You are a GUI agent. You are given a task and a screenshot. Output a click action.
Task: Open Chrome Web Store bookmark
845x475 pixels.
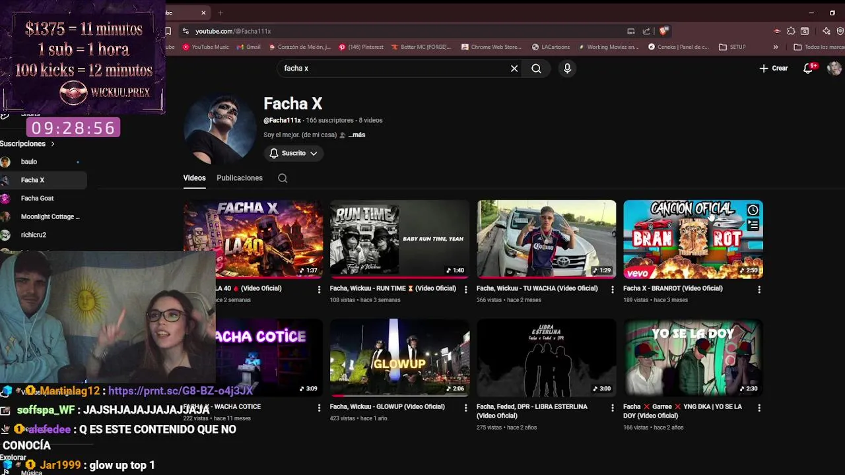click(492, 47)
